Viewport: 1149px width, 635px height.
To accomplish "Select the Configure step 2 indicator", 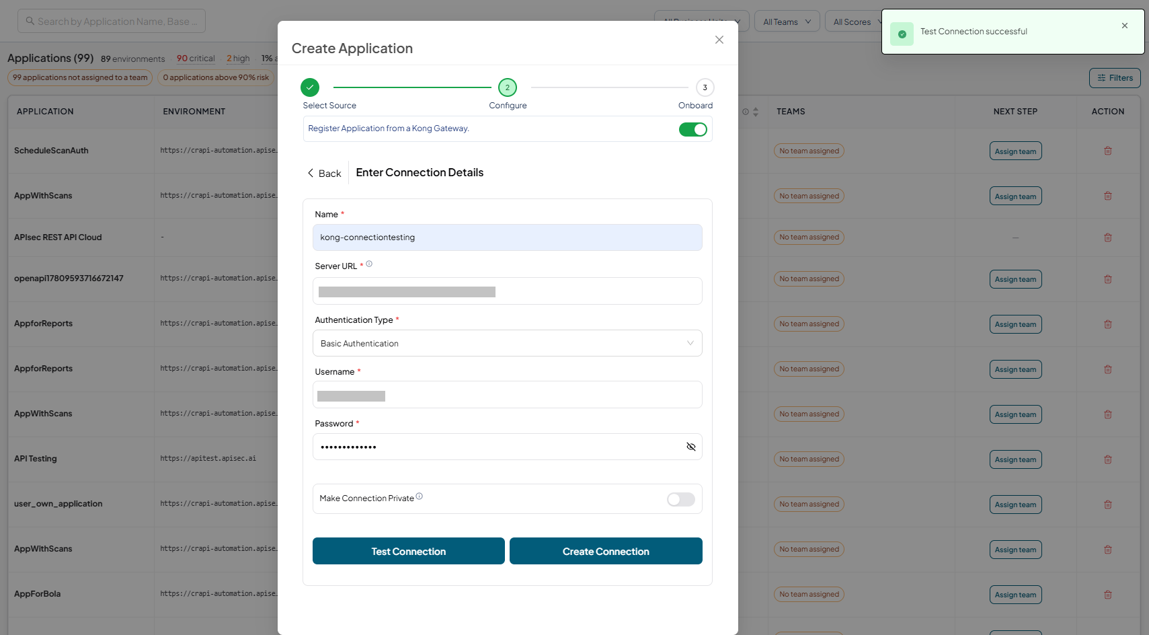I will [x=508, y=87].
